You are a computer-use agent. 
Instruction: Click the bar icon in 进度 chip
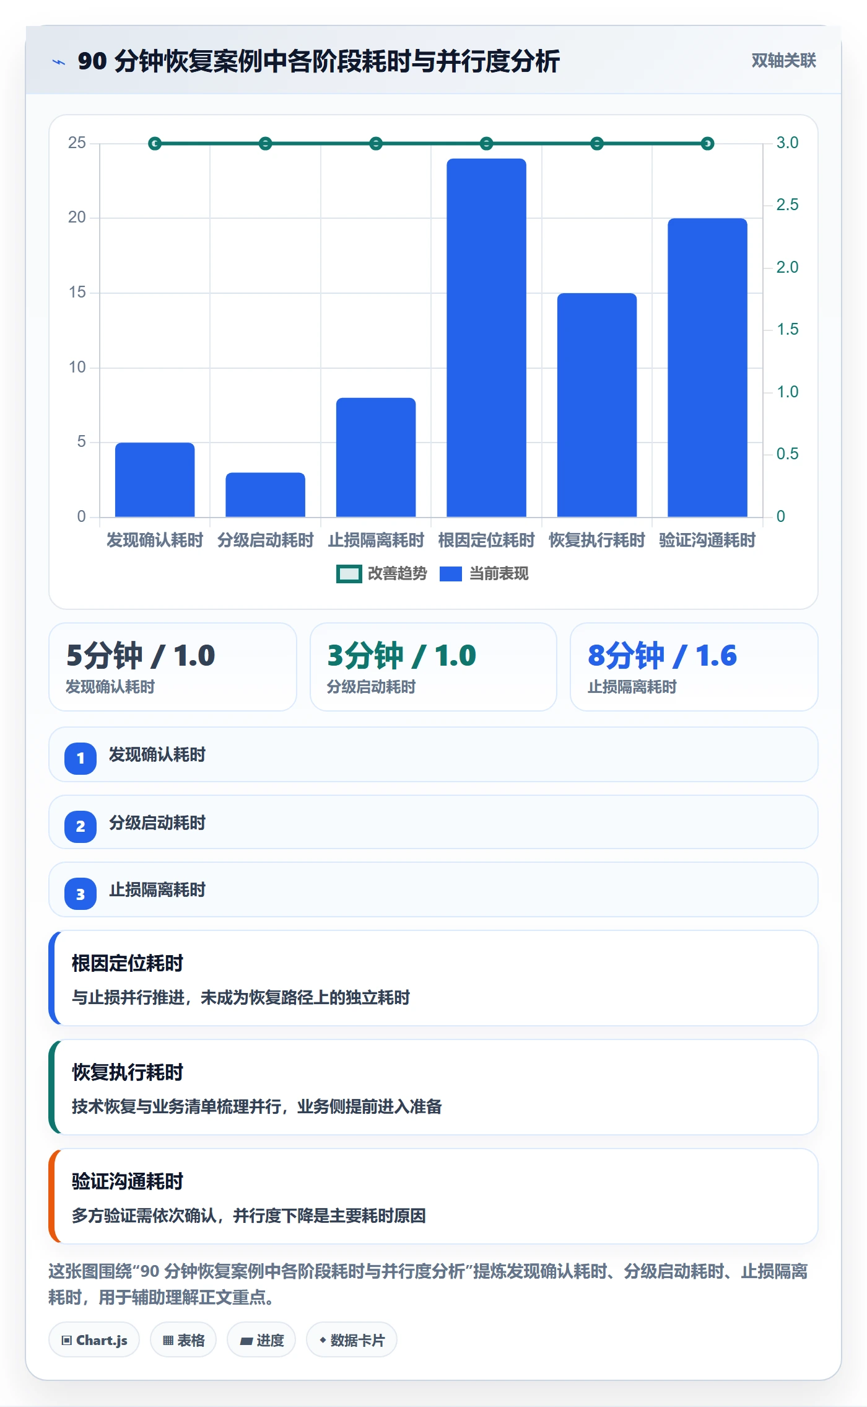point(246,1341)
